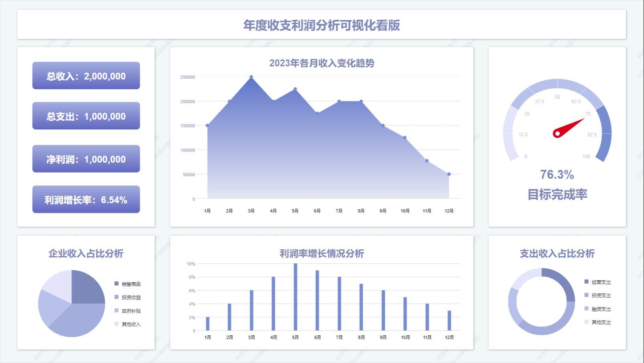
Task: Click the 1月 bar in the profit rate chart
Action: pos(207,324)
